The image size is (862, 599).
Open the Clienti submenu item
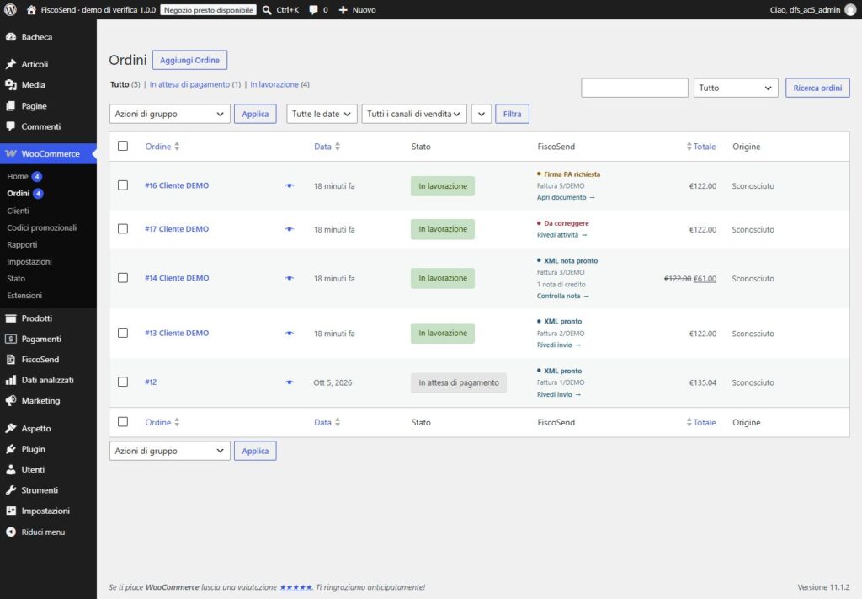(19, 211)
